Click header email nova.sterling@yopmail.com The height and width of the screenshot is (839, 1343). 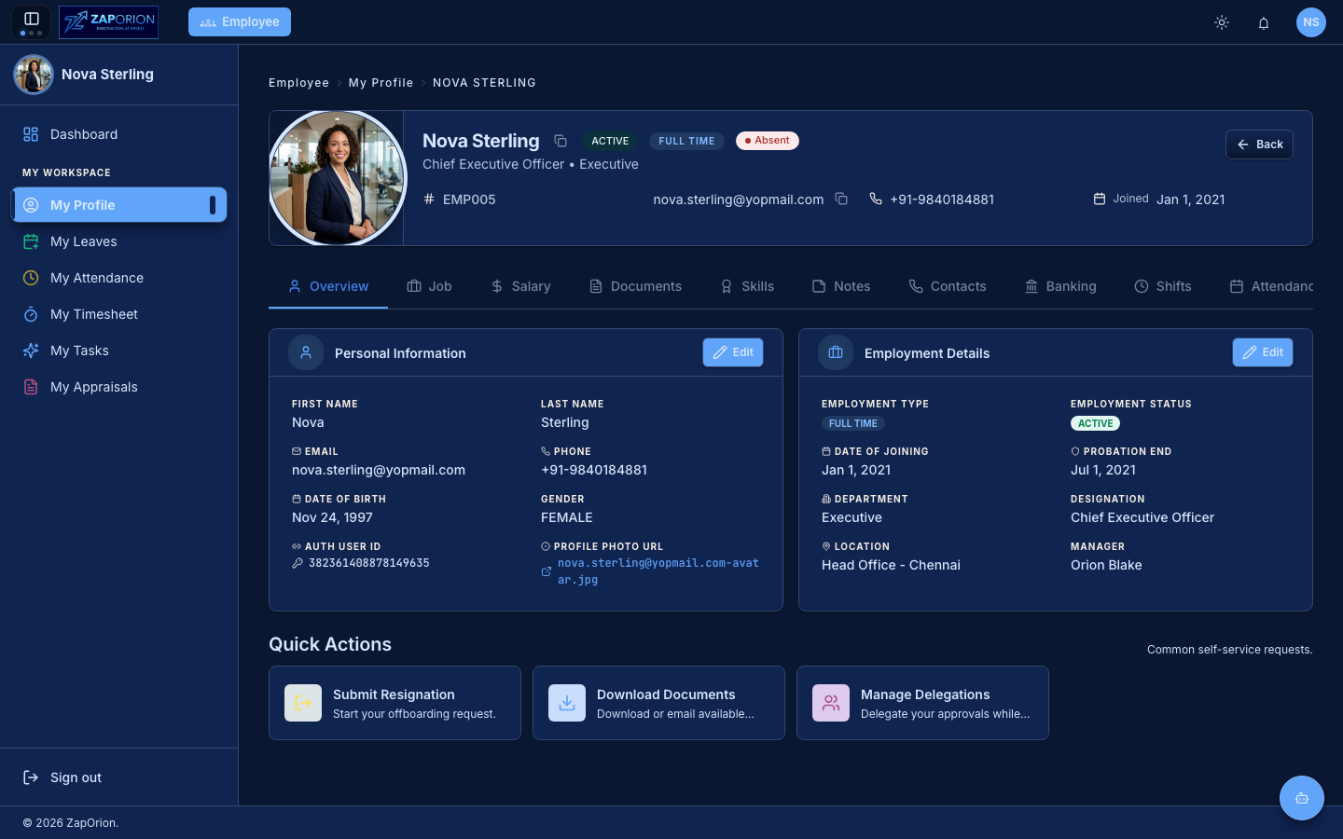point(739,199)
